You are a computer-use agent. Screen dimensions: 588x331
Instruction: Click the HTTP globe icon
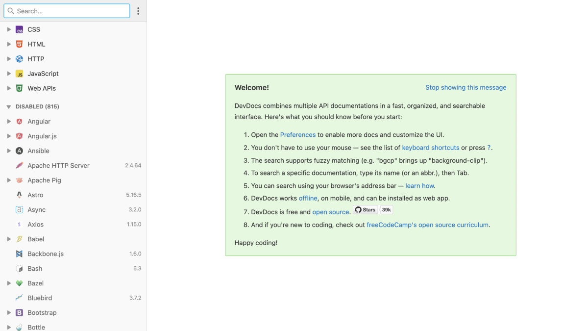[x=19, y=59]
